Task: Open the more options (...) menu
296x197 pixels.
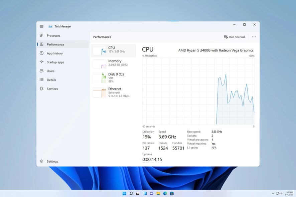Action: click(254, 37)
